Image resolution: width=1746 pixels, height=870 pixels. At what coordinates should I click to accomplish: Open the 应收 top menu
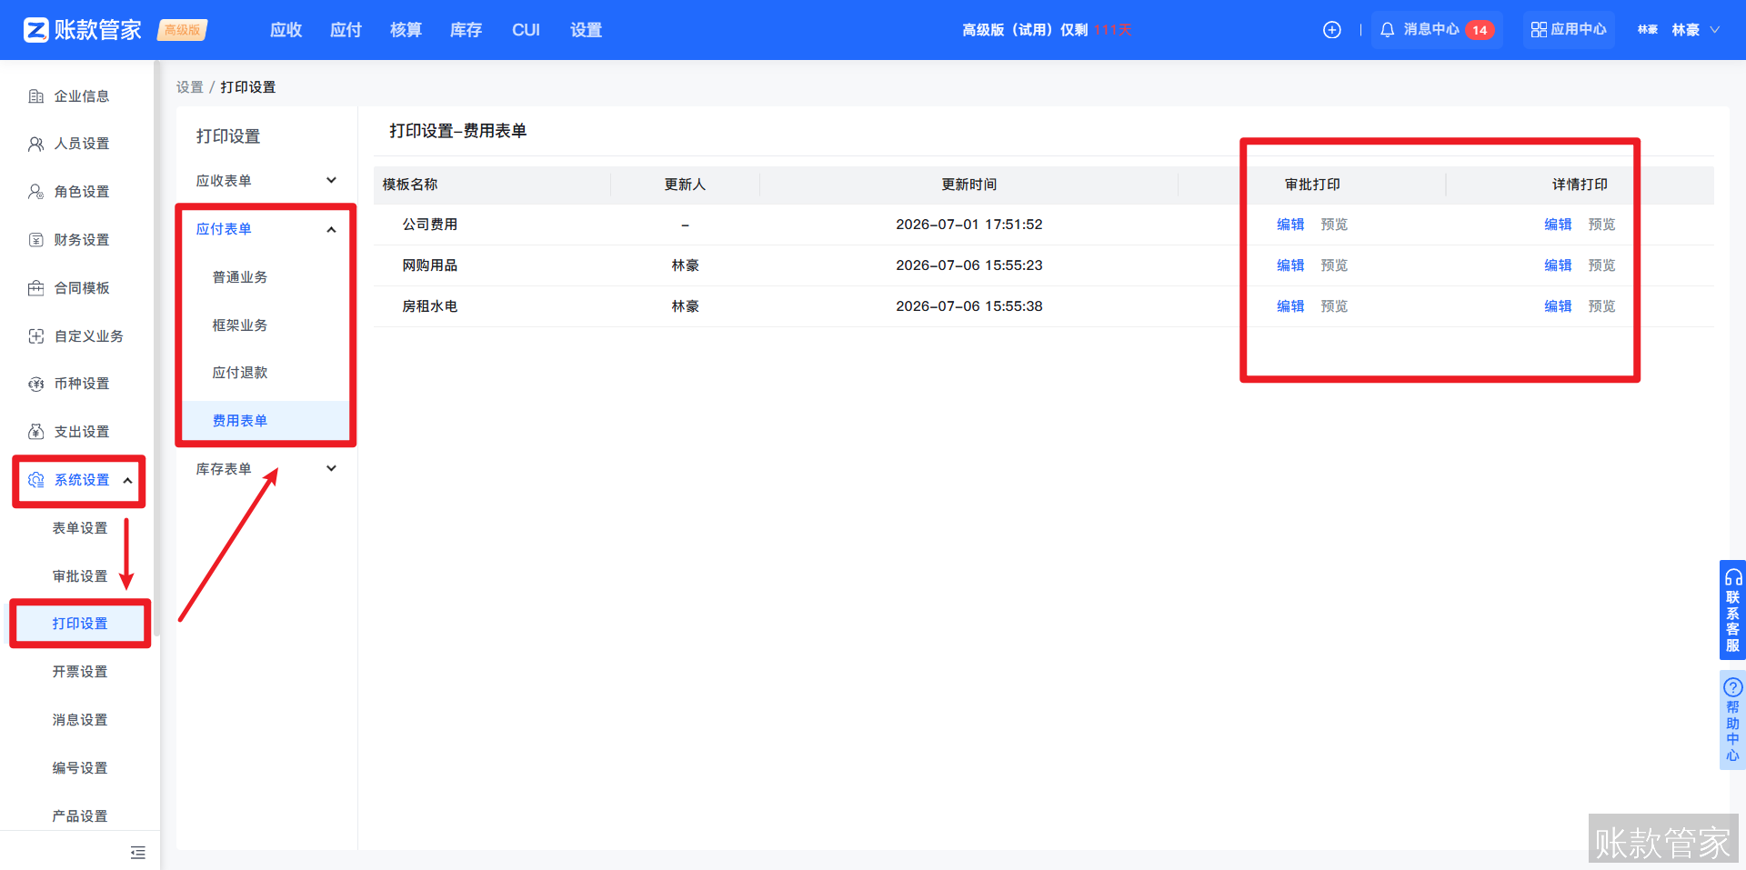tap(286, 30)
